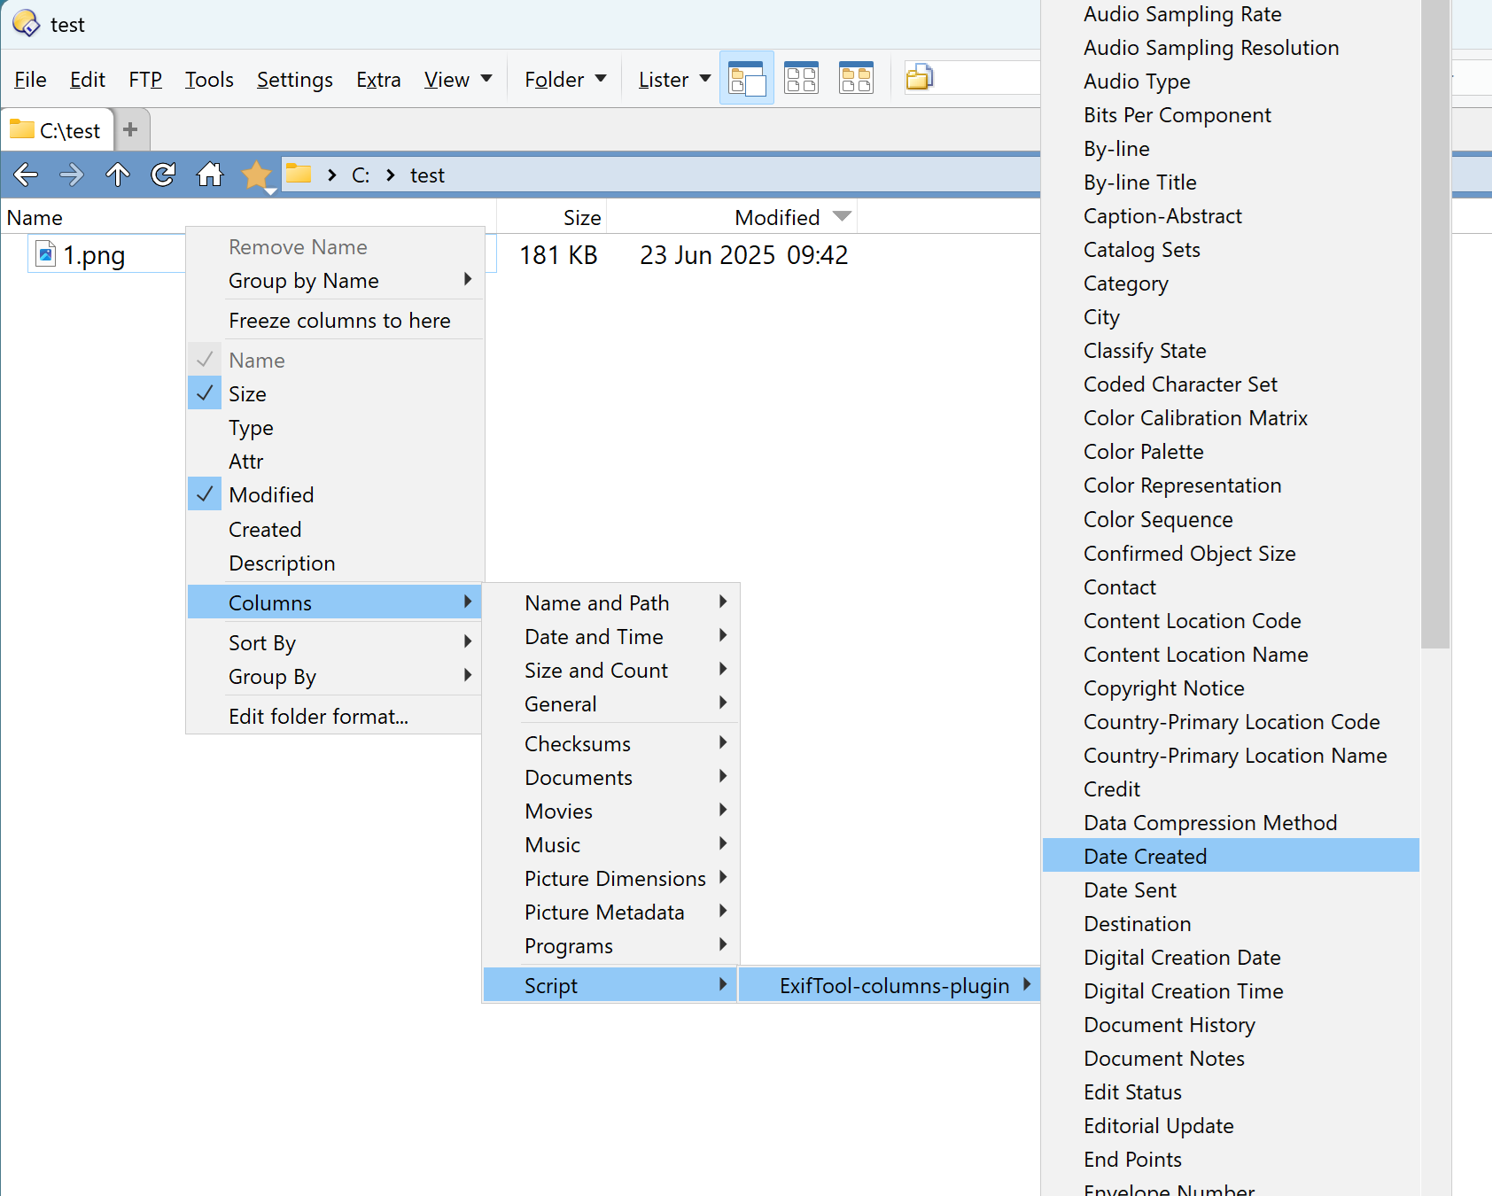Go to Home folder icon
The width and height of the screenshot is (1492, 1196).
point(210,175)
